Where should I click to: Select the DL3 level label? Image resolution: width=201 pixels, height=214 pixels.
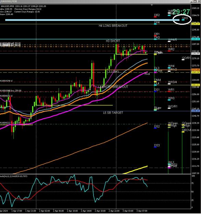(x=156, y=68)
